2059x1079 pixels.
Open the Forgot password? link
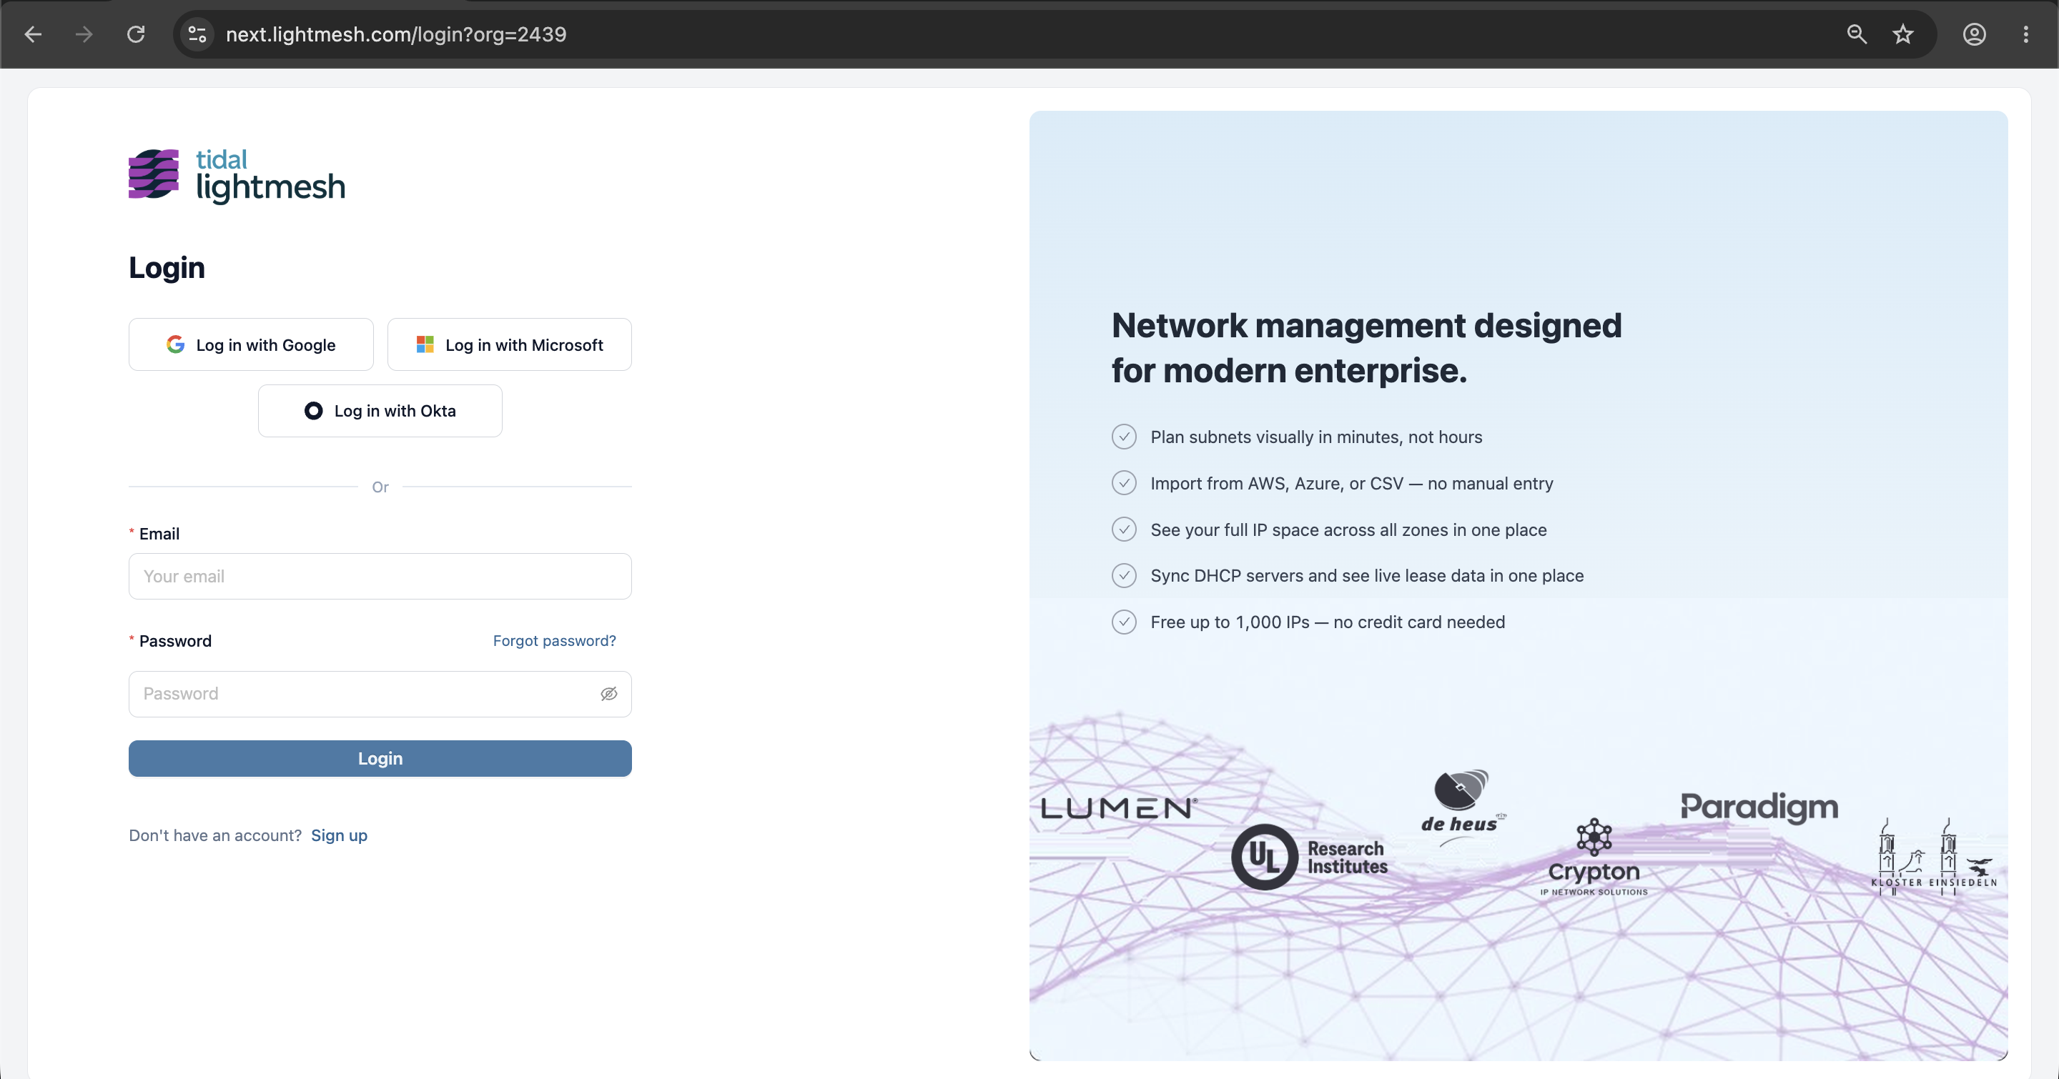(x=555, y=642)
